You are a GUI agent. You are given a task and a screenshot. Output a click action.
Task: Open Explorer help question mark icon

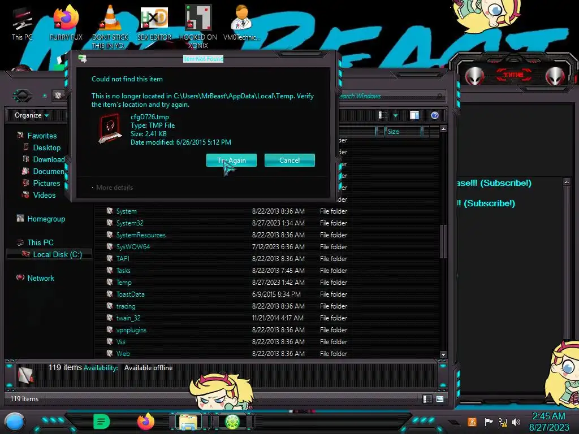tap(435, 115)
